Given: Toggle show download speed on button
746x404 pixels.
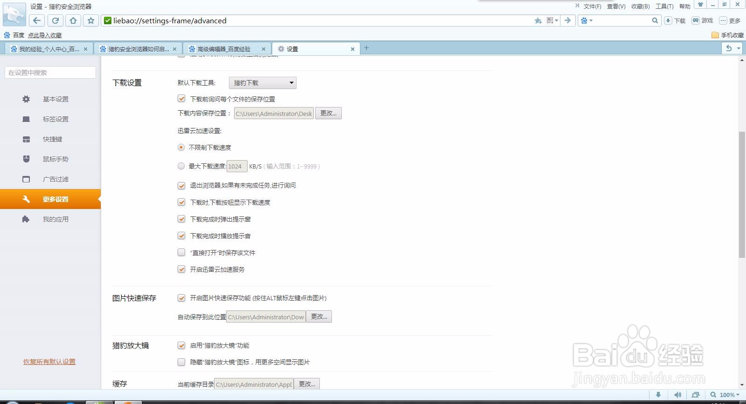Looking at the screenshot, I should click(x=181, y=202).
